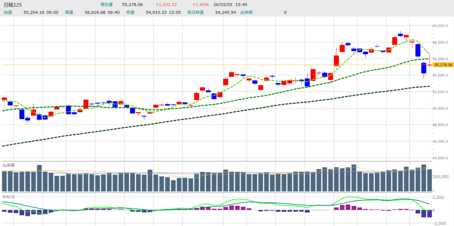This screenshot has height=226, width=454.
Task: Select the rightmost MACD histogram bar
Action: (x=429, y=214)
